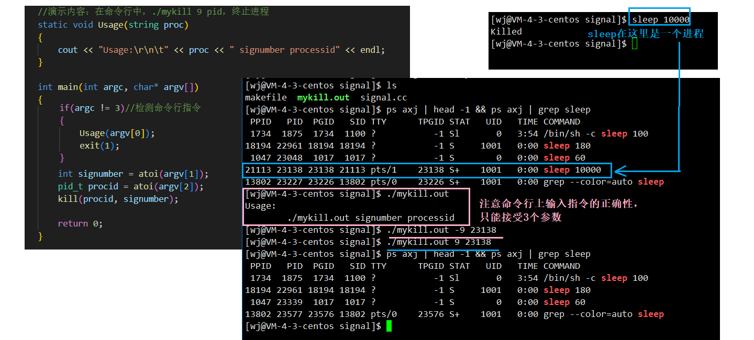Screen dimensions: 754x340
Task: Click "./mykill.out signumber processid" usage output
Action: point(371,218)
